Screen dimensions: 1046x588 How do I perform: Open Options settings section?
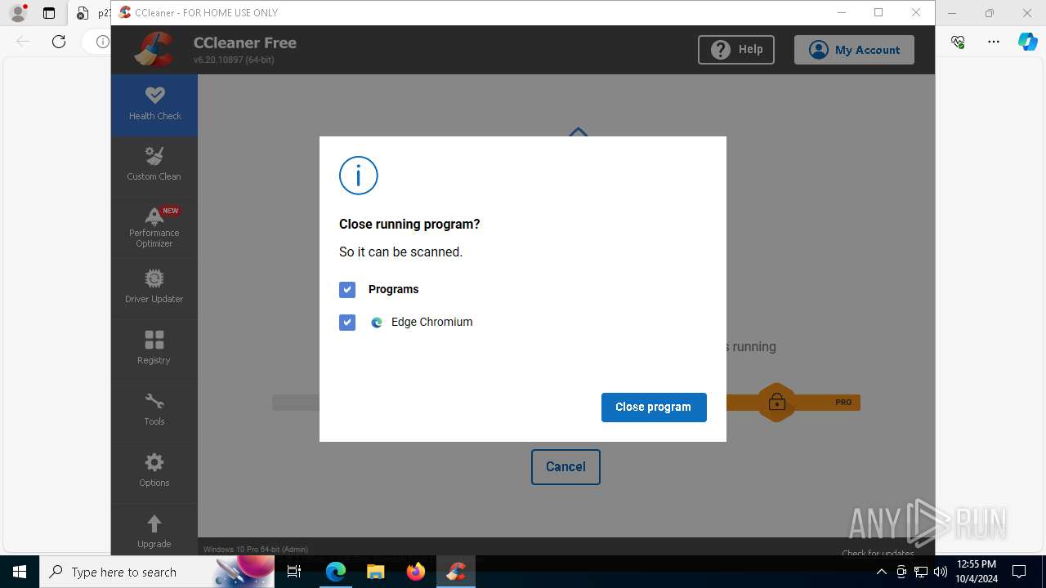pos(154,470)
